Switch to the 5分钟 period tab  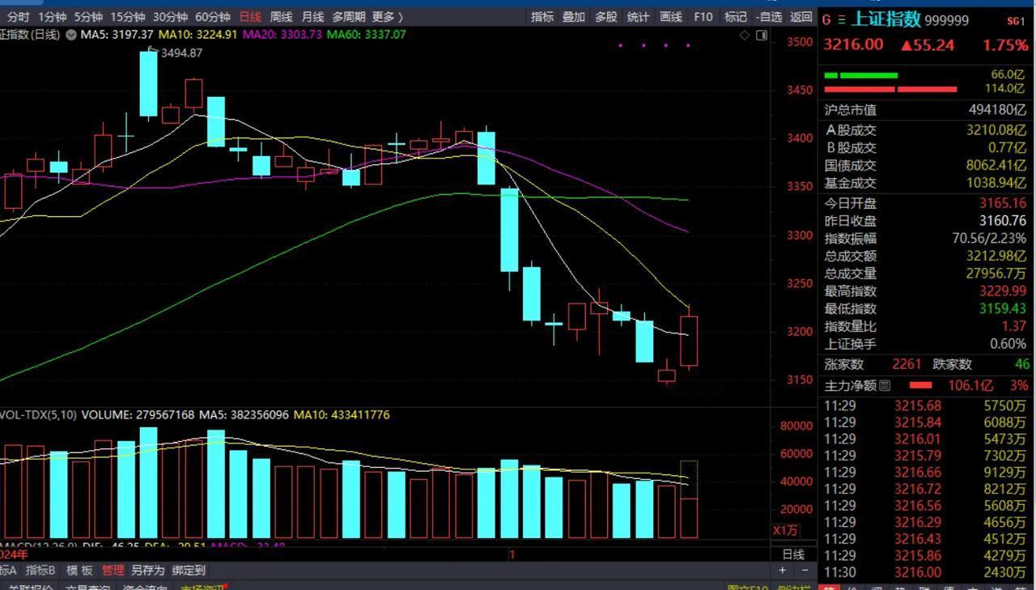[88, 16]
